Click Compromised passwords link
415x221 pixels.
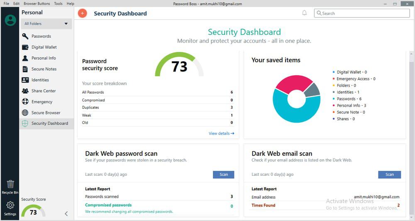[108, 205]
